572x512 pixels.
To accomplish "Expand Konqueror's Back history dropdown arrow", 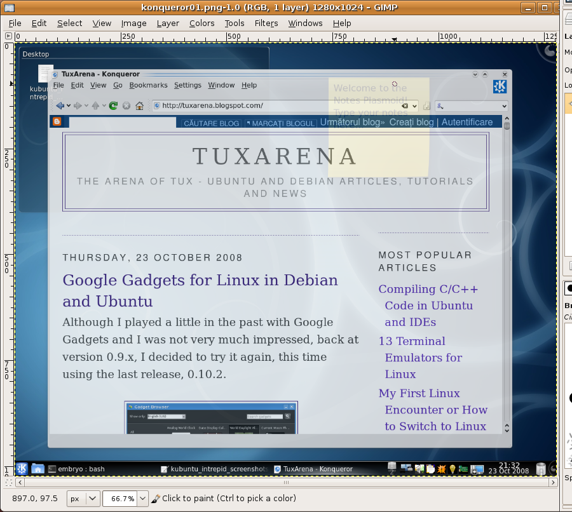I will pyautogui.click(x=68, y=105).
